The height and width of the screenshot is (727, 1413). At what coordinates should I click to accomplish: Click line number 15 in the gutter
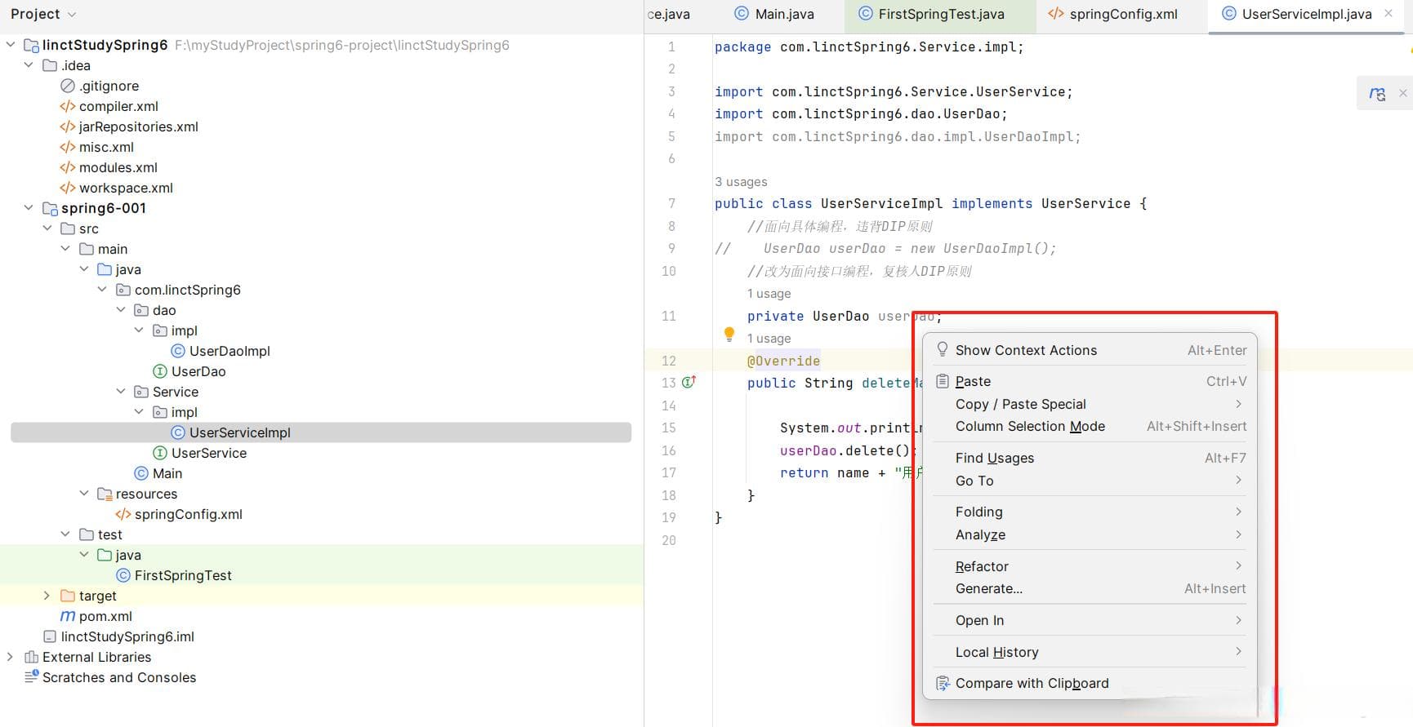669,428
